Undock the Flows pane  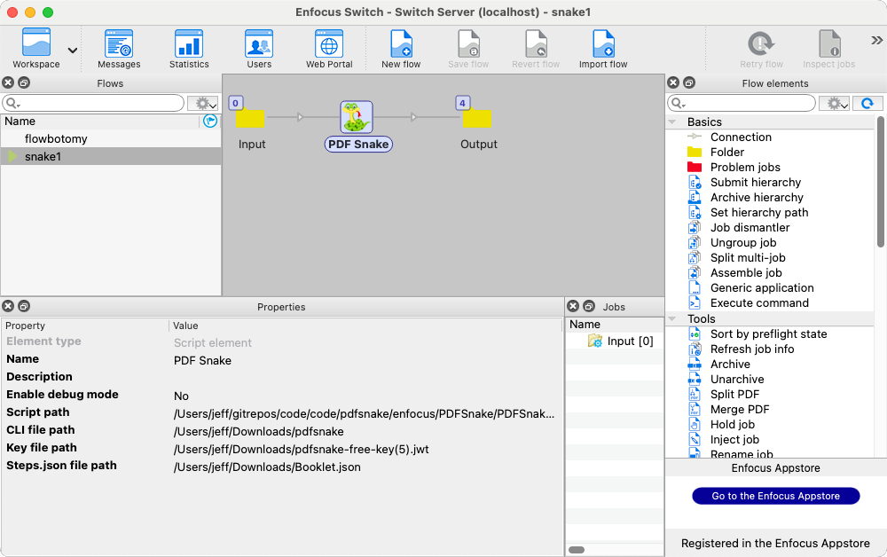[x=24, y=82]
